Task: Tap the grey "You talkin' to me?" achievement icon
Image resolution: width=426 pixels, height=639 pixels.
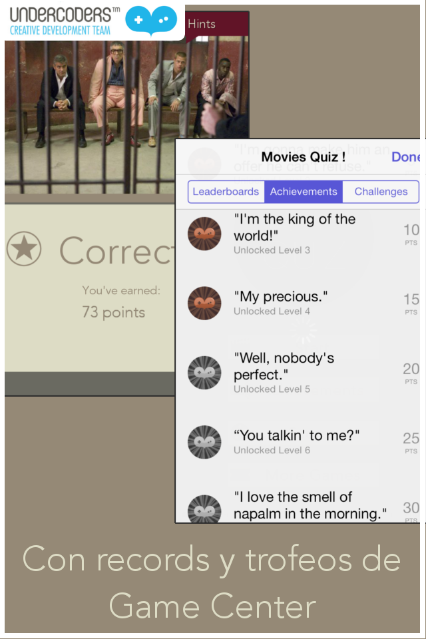Action: point(204,442)
